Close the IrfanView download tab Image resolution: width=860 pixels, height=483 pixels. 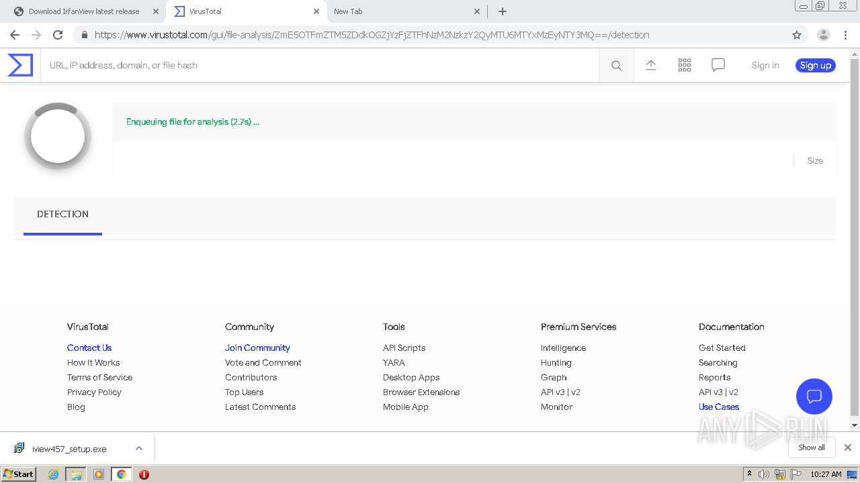[156, 11]
